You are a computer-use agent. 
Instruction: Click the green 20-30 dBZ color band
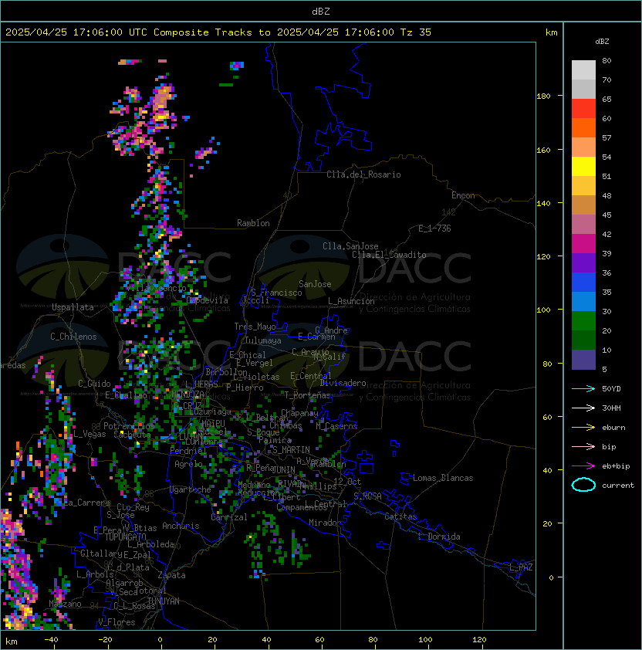(x=583, y=321)
